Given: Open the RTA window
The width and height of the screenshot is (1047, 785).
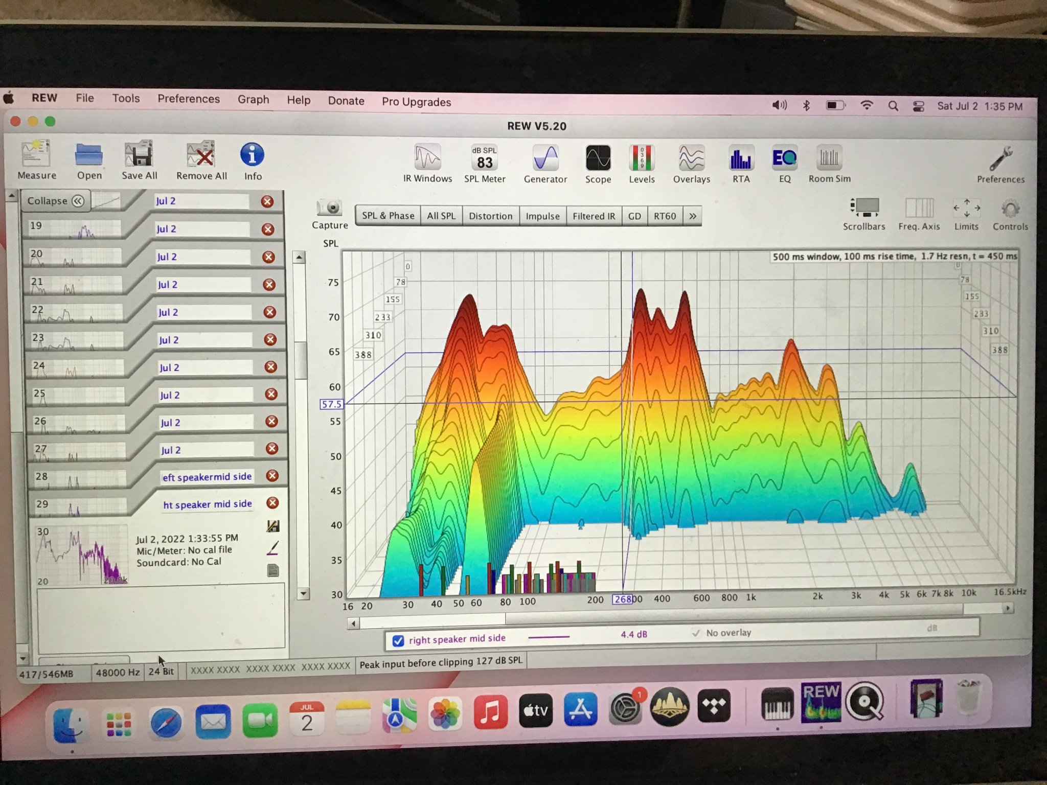Looking at the screenshot, I should tap(741, 165).
